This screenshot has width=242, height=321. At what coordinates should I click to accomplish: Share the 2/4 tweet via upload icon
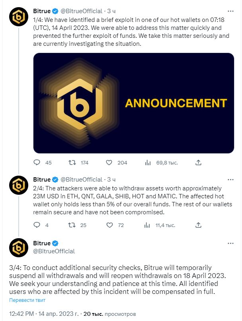point(198,225)
